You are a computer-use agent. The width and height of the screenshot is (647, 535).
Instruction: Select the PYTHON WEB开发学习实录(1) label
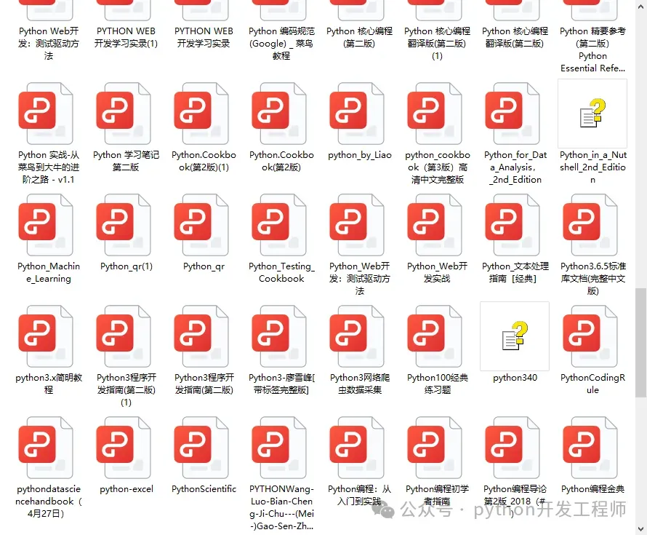click(x=126, y=37)
